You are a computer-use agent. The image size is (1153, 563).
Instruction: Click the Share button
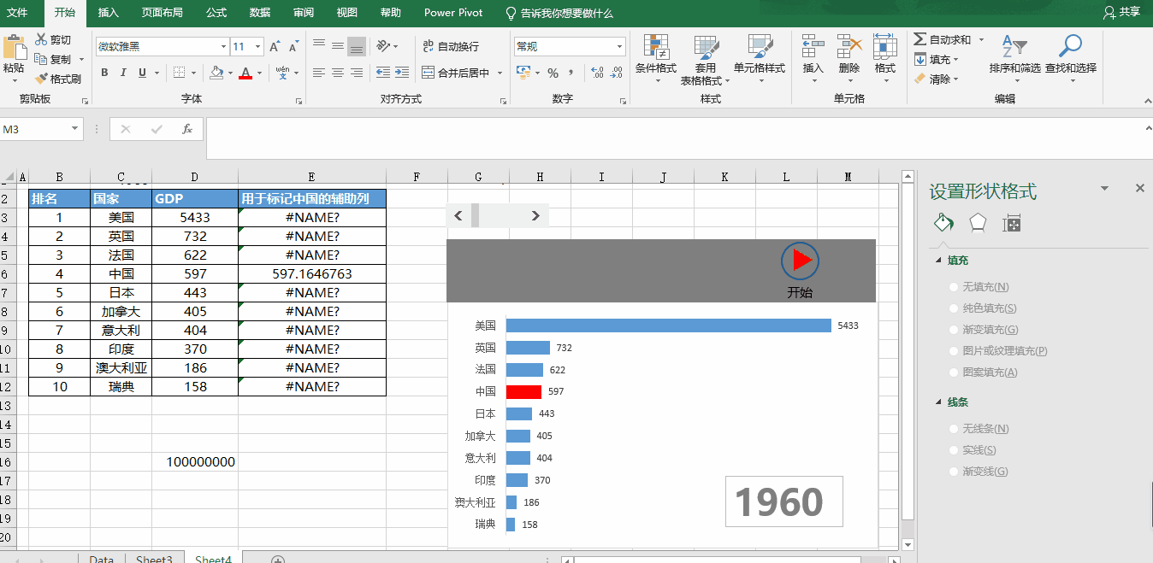click(x=1121, y=12)
